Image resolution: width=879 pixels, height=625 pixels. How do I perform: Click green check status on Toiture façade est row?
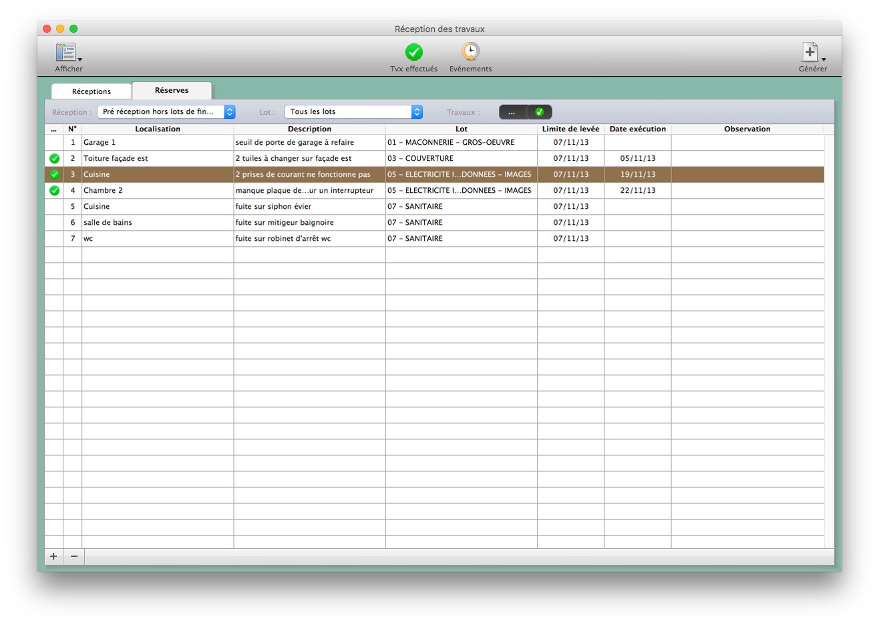point(54,159)
